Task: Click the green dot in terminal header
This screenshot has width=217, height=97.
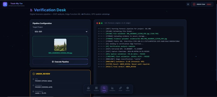Action: [102, 23]
